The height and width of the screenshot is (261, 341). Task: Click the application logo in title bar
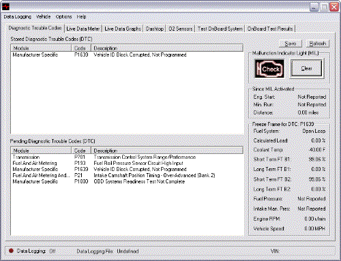(x=5, y=7)
